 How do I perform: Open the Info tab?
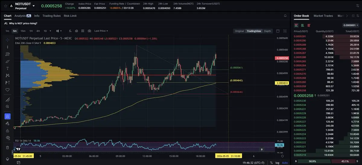pyautogui.click(x=37, y=16)
